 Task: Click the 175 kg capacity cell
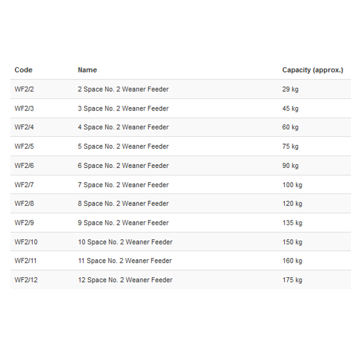292,280
